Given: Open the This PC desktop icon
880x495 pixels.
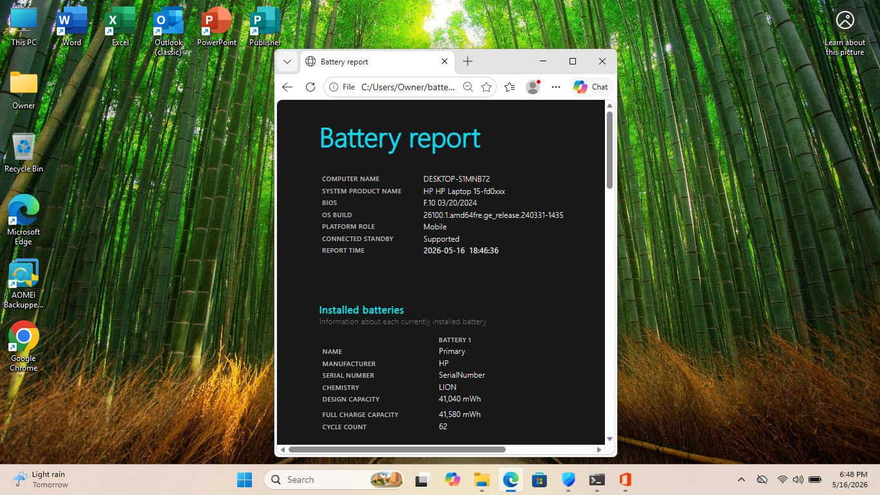Looking at the screenshot, I should [24, 26].
